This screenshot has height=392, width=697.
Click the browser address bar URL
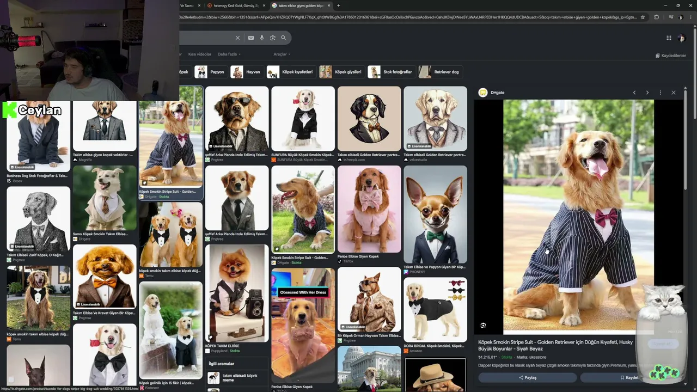[x=408, y=17]
